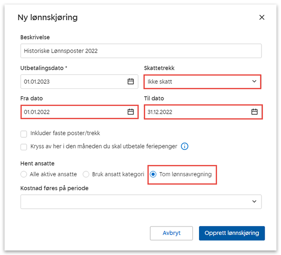This screenshot has height=255, width=281.
Task: Tick the feriepenger month checkbox
Action: point(24,147)
